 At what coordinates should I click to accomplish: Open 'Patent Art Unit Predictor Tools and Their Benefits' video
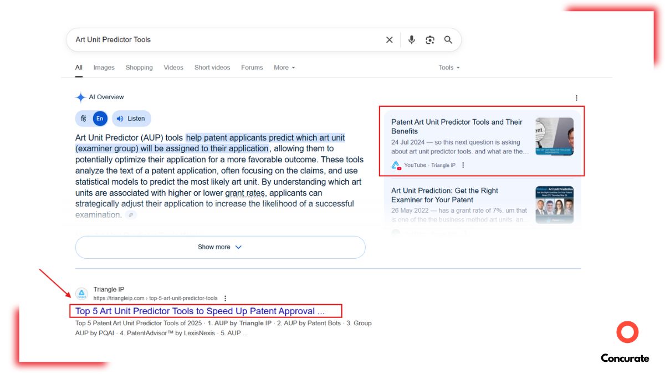(x=457, y=126)
